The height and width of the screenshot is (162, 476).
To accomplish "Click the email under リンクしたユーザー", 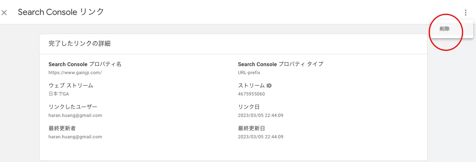I will tap(75, 115).
